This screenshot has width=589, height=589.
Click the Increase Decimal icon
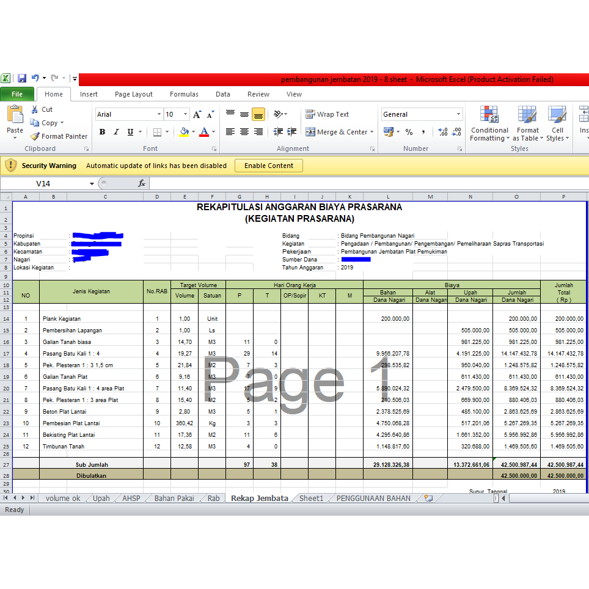tap(443, 132)
